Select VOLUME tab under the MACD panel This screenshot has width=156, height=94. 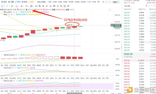click(12, 65)
